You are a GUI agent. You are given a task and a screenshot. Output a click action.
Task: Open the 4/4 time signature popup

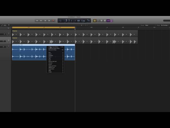[x=88, y=20]
